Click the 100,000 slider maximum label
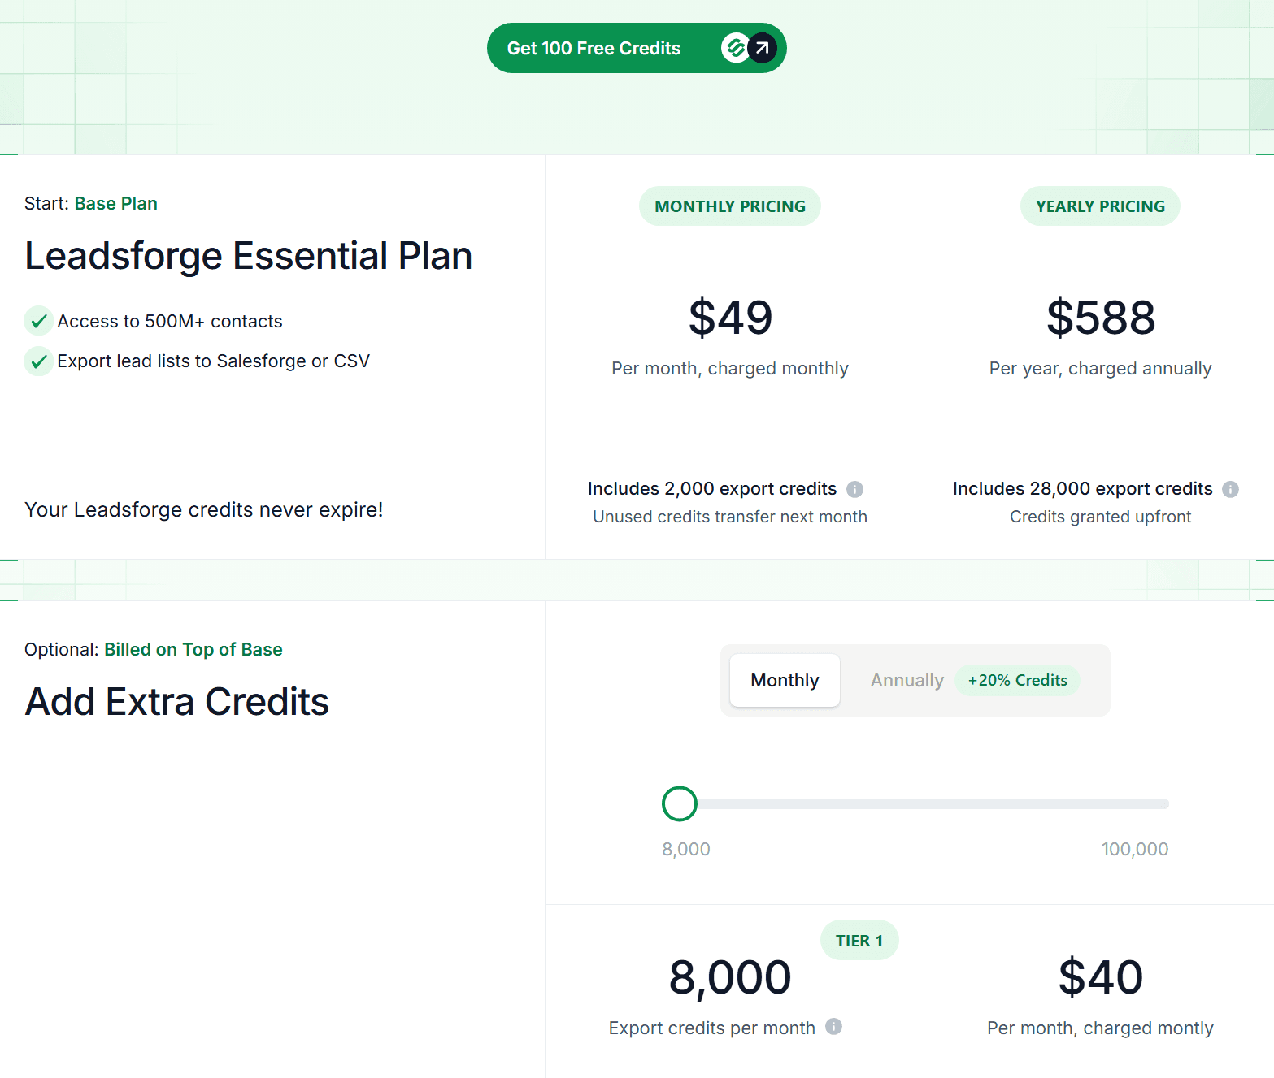1274x1078 pixels. 1134,848
